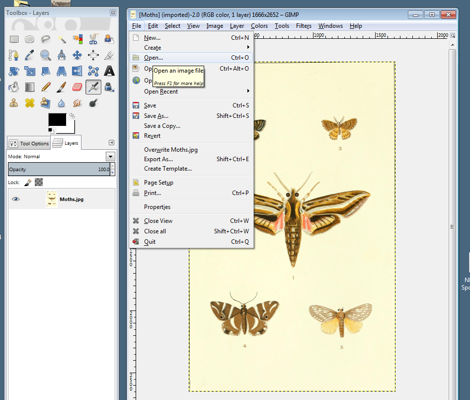Select the Paintbrush tool
This screenshot has width=470, height=400.
[61, 87]
